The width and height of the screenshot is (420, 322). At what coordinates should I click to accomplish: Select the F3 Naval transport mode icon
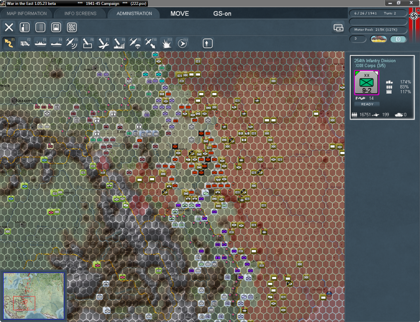click(41, 43)
